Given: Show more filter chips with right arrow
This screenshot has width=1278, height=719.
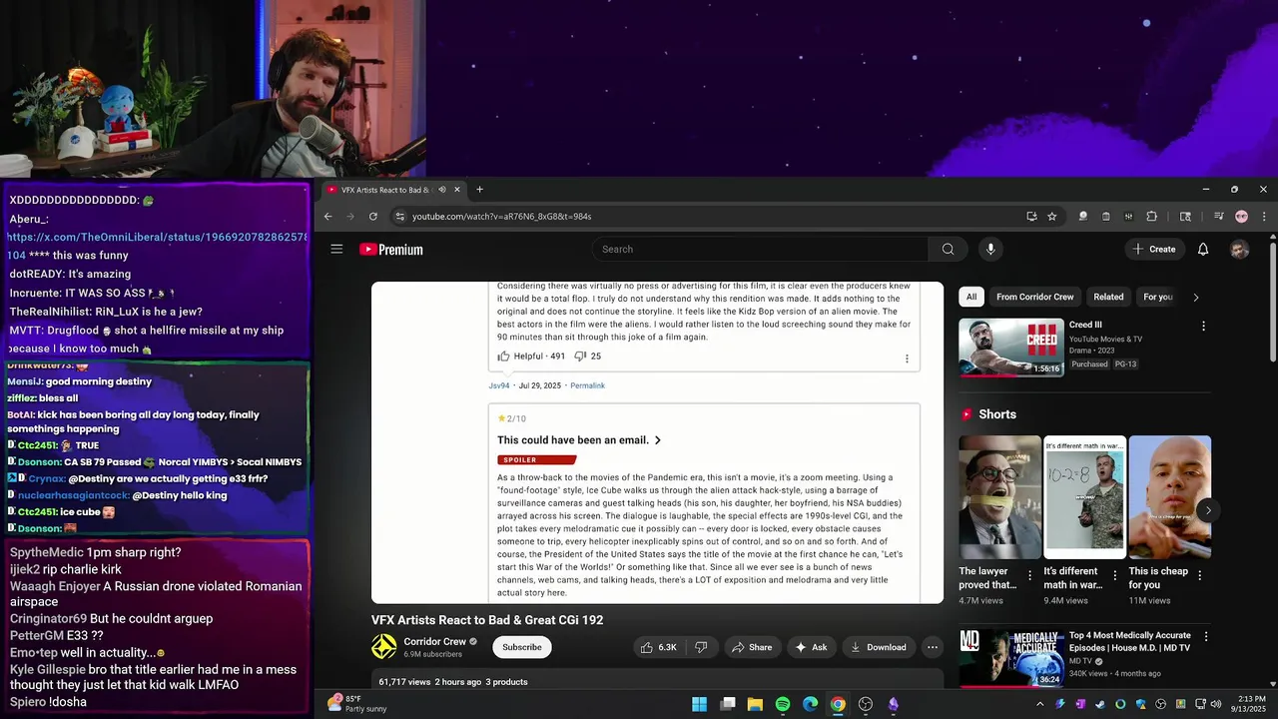Looking at the screenshot, I should click(1196, 297).
